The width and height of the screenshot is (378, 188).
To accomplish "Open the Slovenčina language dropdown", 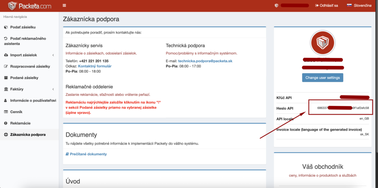I will (360, 6).
